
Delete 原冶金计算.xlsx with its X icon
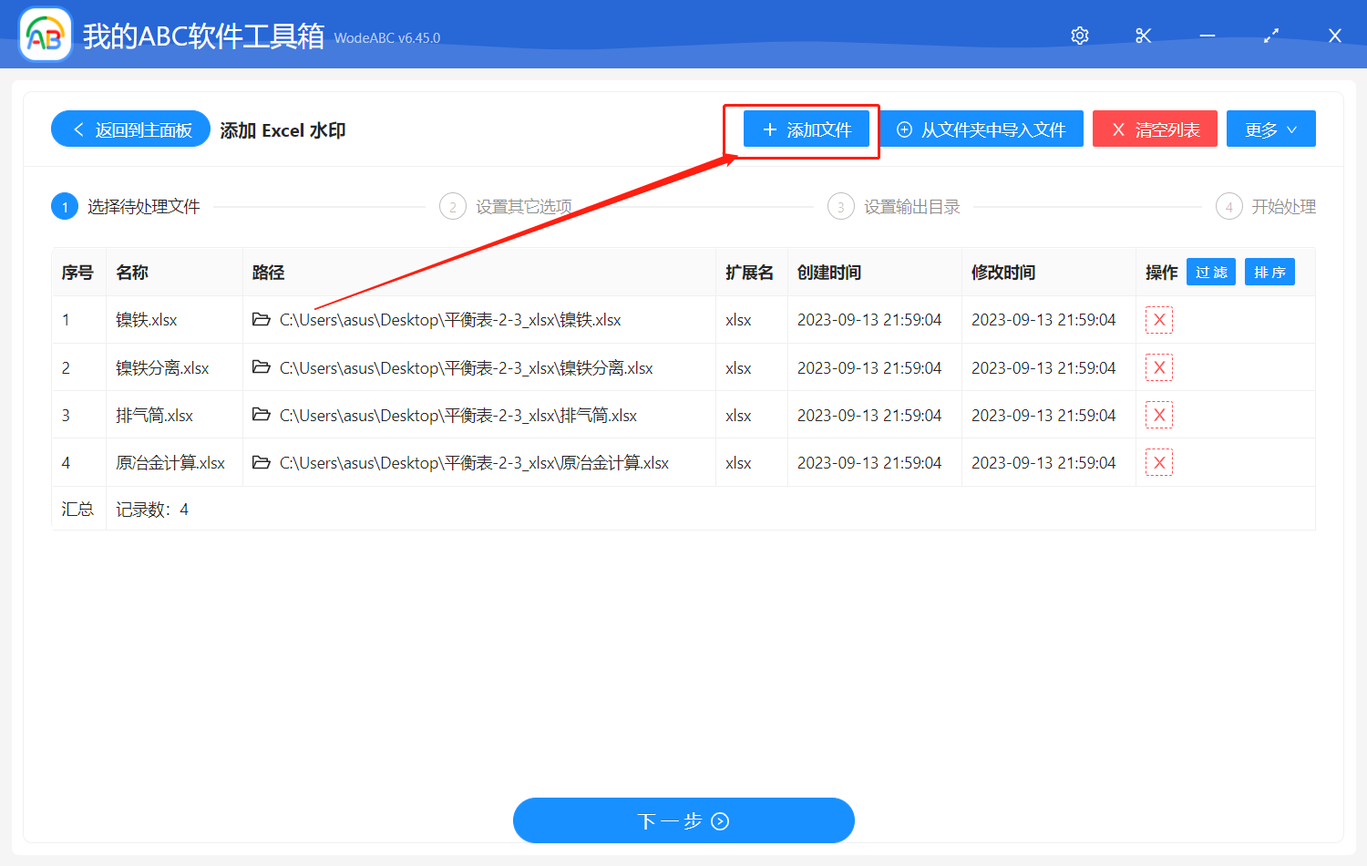(x=1158, y=462)
